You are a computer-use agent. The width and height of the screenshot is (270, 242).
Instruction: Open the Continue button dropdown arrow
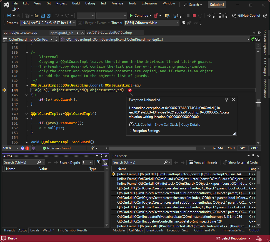point(151,16)
